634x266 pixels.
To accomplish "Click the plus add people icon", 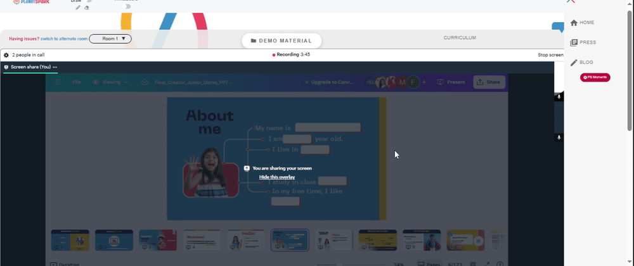I will point(424,82).
